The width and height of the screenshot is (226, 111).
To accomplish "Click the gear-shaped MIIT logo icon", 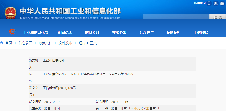I will tap(12, 32).
